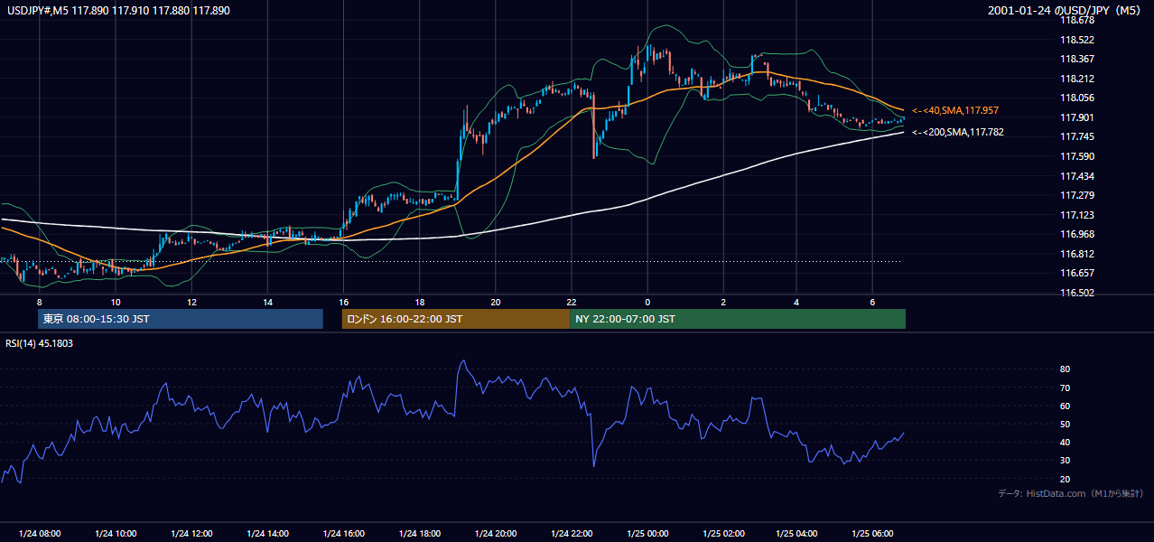Click the 1/25 04:00 date label
1154x542 pixels.
point(796,534)
